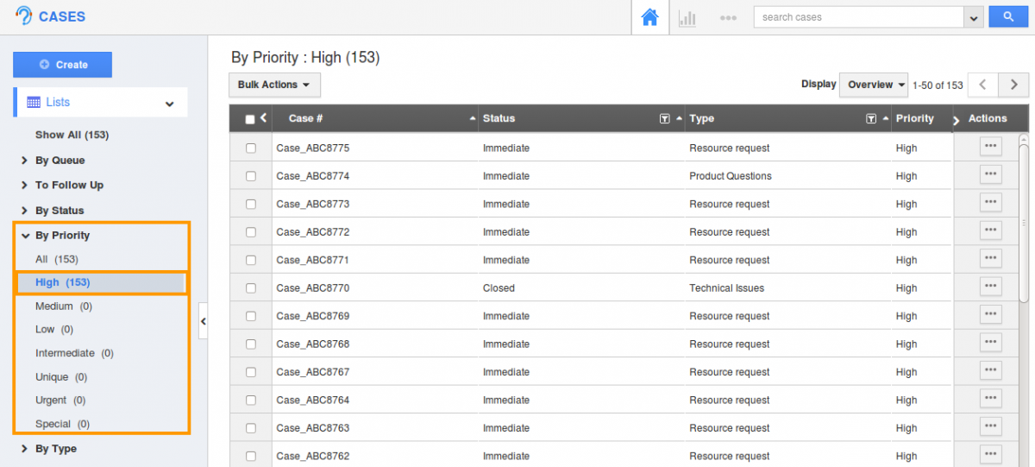The image size is (1035, 467).
Task: Open the Home icon tab
Action: coord(650,17)
